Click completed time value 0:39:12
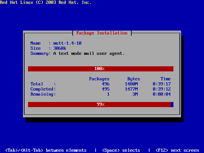Screen dimensions: 204x153 [x=162, y=89]
